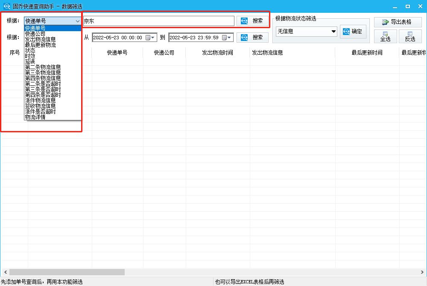Click the 全选 select all button
The width and height of the screenshot is (427, 286).
385,36
